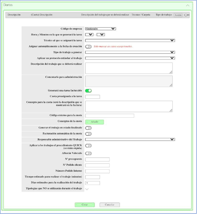Image resolution: width=197 pixels, height=214 pixels.
Task: Open Técnico al que se asignará dropdown
Action: (130, 40)
